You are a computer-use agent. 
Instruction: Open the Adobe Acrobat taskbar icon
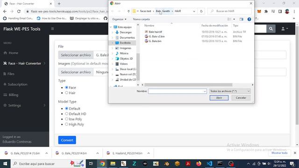(x=188, y=164)
